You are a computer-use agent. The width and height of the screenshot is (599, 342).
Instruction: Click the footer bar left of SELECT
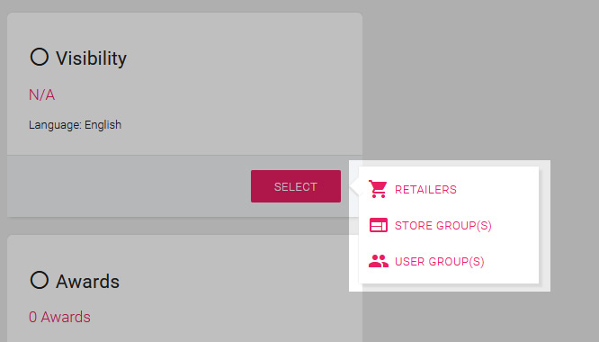pyautogui.click(x=126, y=186)
